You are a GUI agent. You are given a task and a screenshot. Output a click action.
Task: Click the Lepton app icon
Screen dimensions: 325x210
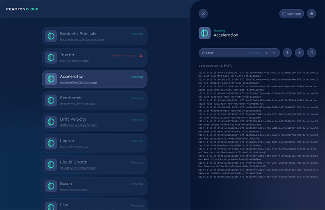[x=51, y=143]
